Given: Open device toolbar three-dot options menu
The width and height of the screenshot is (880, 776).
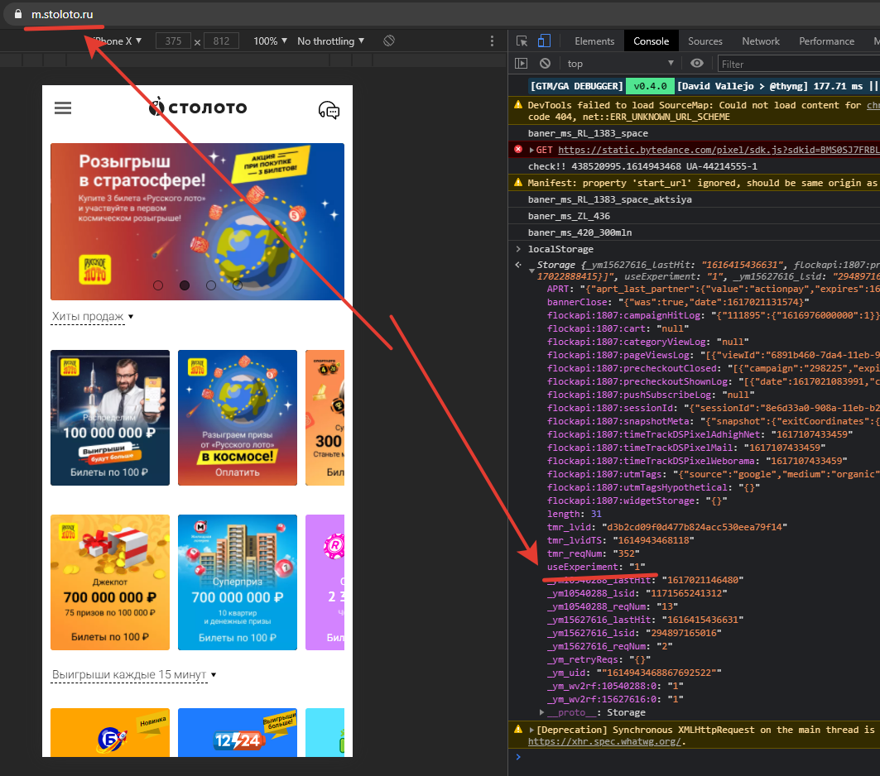Looking at the screenshot, I should (x=493, y=41).
